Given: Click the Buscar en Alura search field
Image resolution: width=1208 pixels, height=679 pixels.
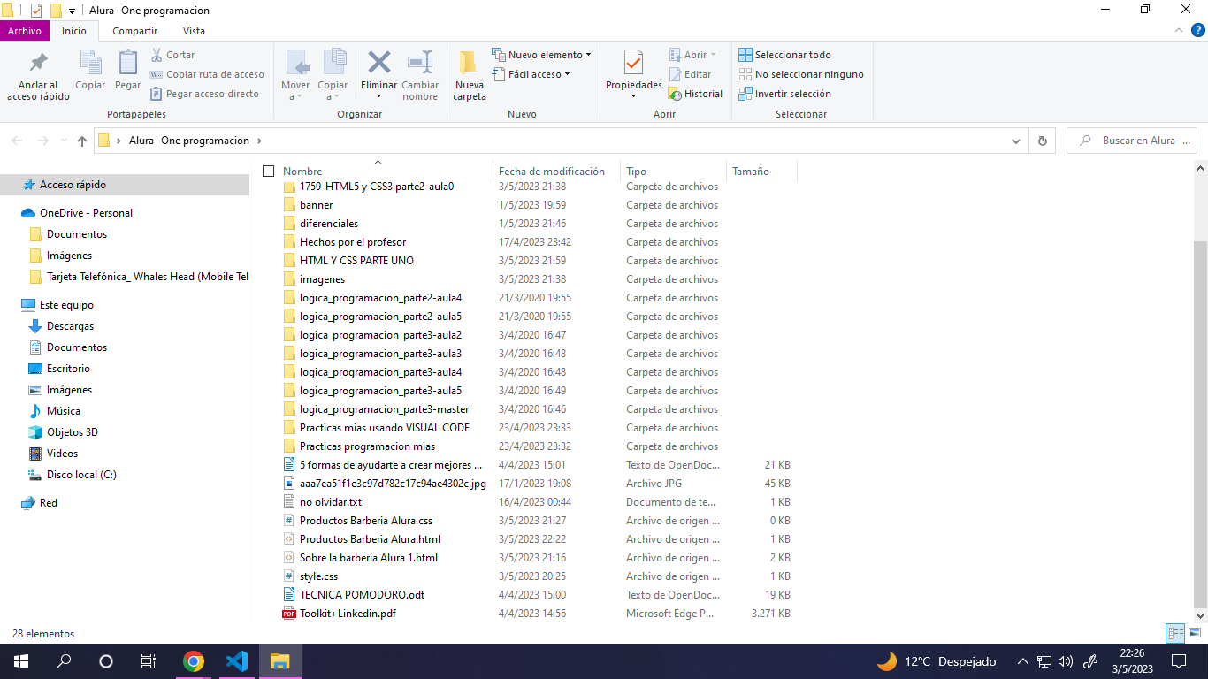Looking at the screenshot, I should (1133, 141).
